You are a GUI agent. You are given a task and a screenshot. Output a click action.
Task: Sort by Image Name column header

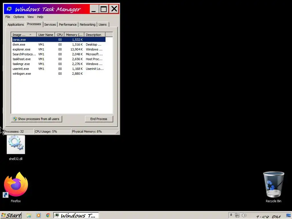pyautogui.click(x=24, y=35)
